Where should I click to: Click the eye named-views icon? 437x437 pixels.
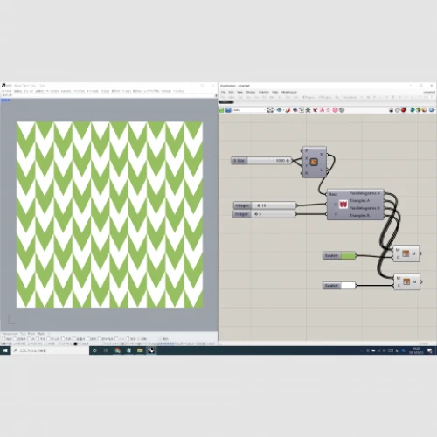pos(279,110)
